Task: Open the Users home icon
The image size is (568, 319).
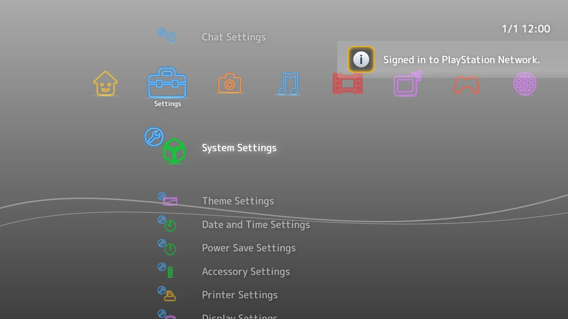Action: (106, 84)
